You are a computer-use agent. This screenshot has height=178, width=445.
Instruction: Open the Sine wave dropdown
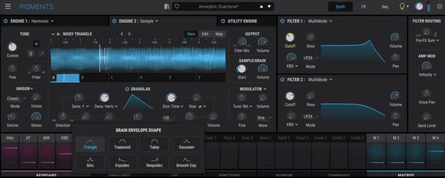coord(265,118)
